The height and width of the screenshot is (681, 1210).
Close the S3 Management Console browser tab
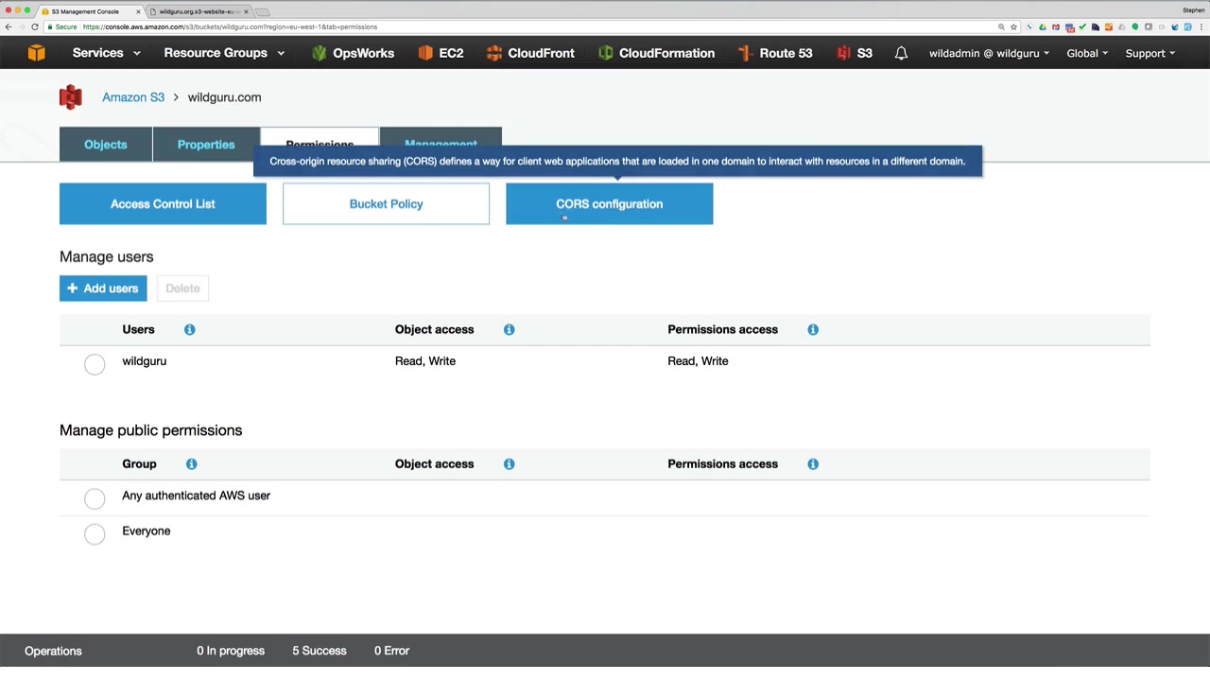(x=139, y=11)
